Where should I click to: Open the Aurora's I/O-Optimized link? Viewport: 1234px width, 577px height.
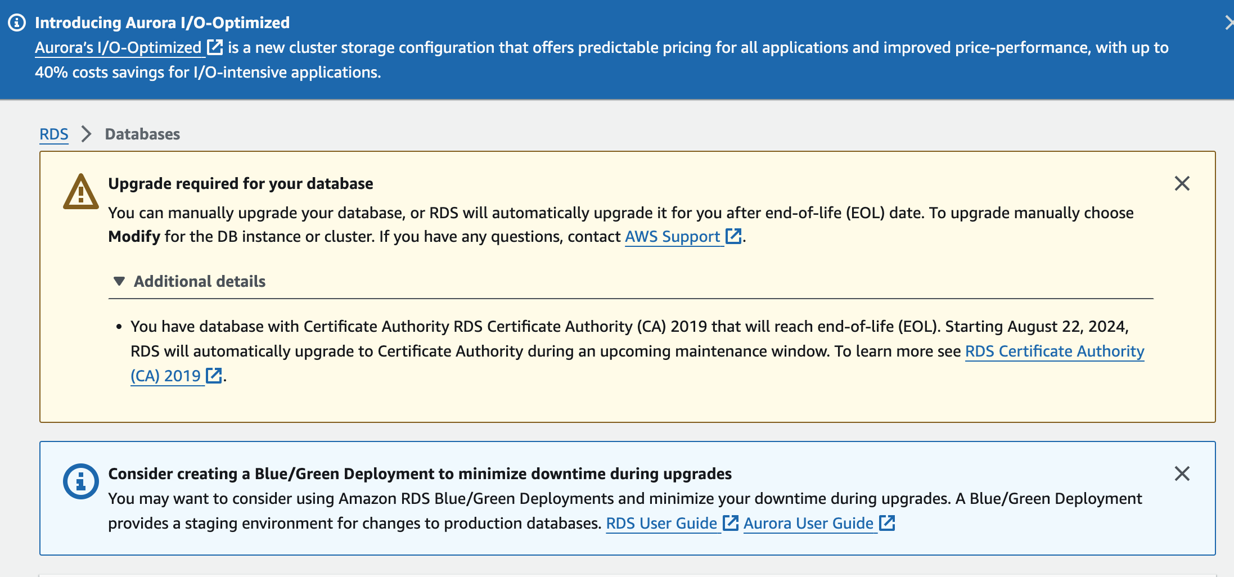point(118,48)
